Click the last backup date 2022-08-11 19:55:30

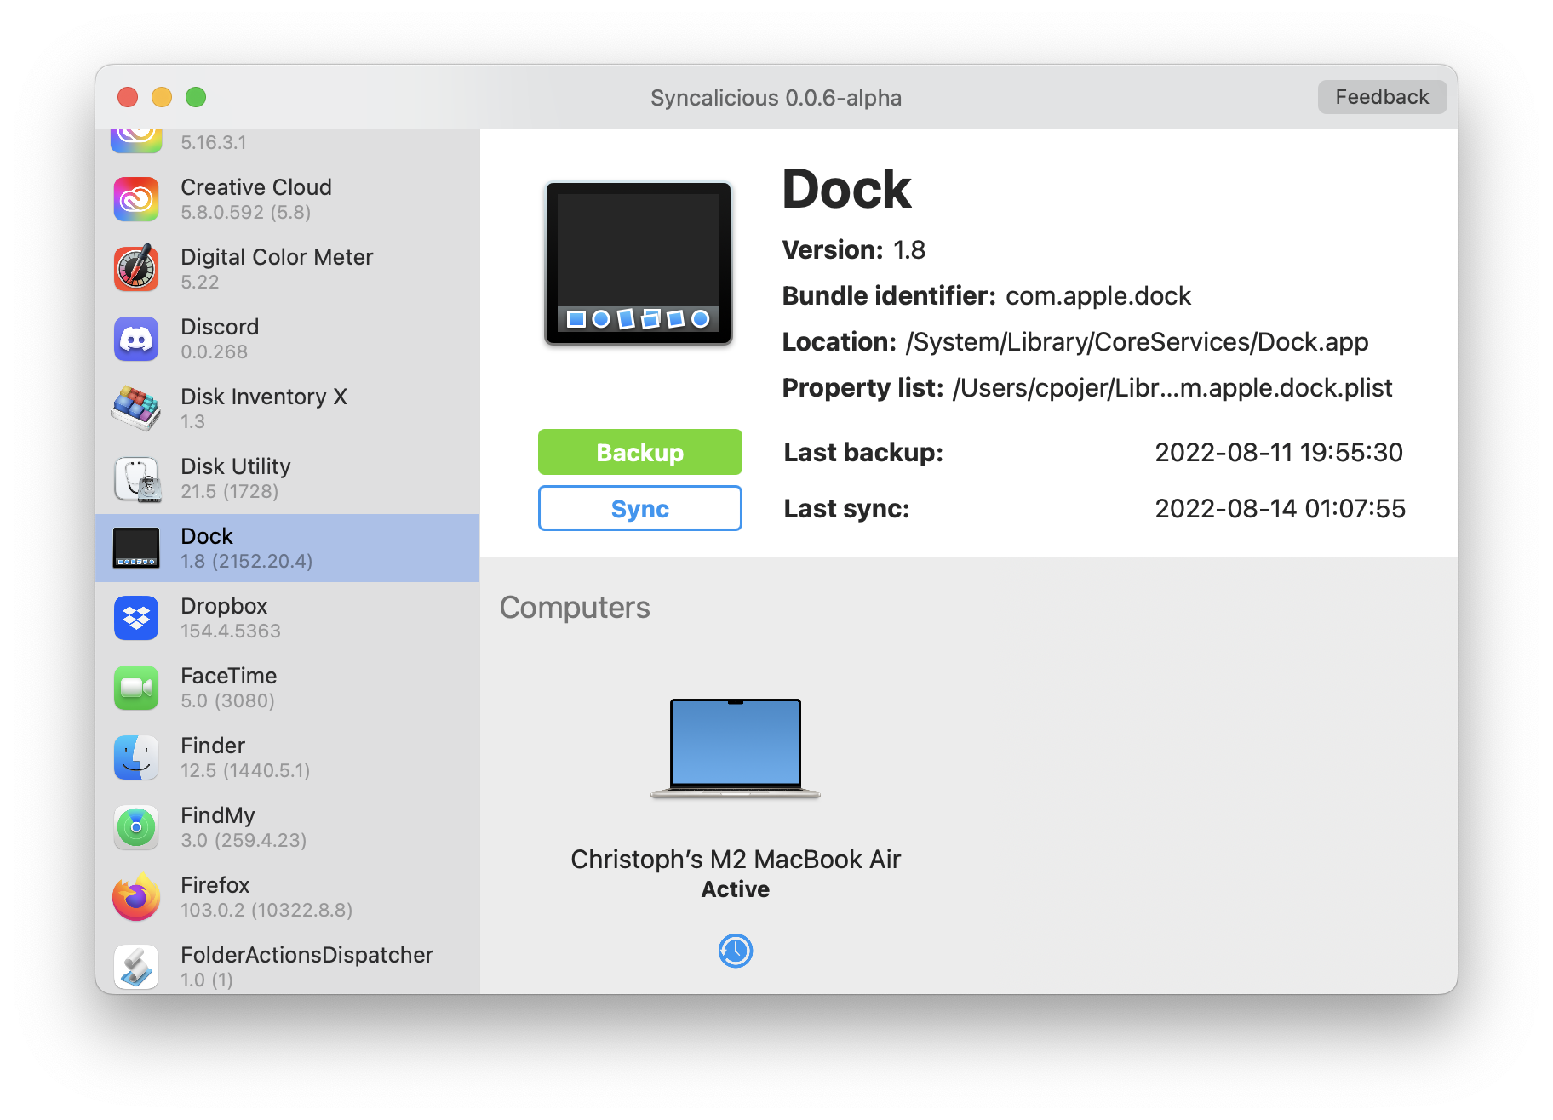(x=1279, y=452)
